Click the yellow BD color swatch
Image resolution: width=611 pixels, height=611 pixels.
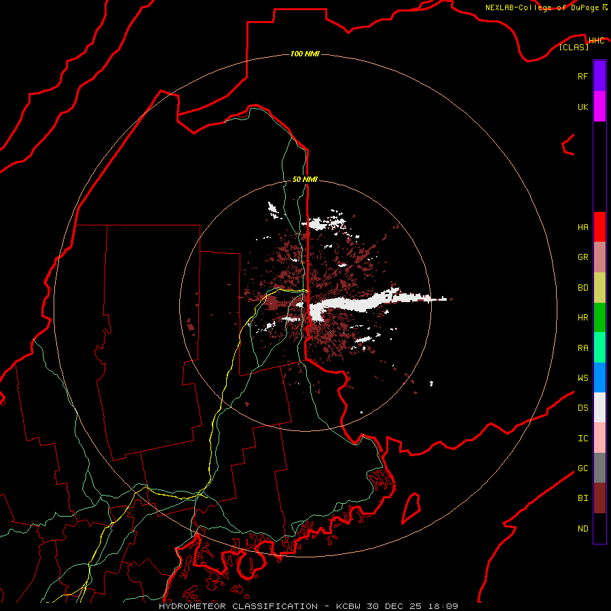pos(599,288)
